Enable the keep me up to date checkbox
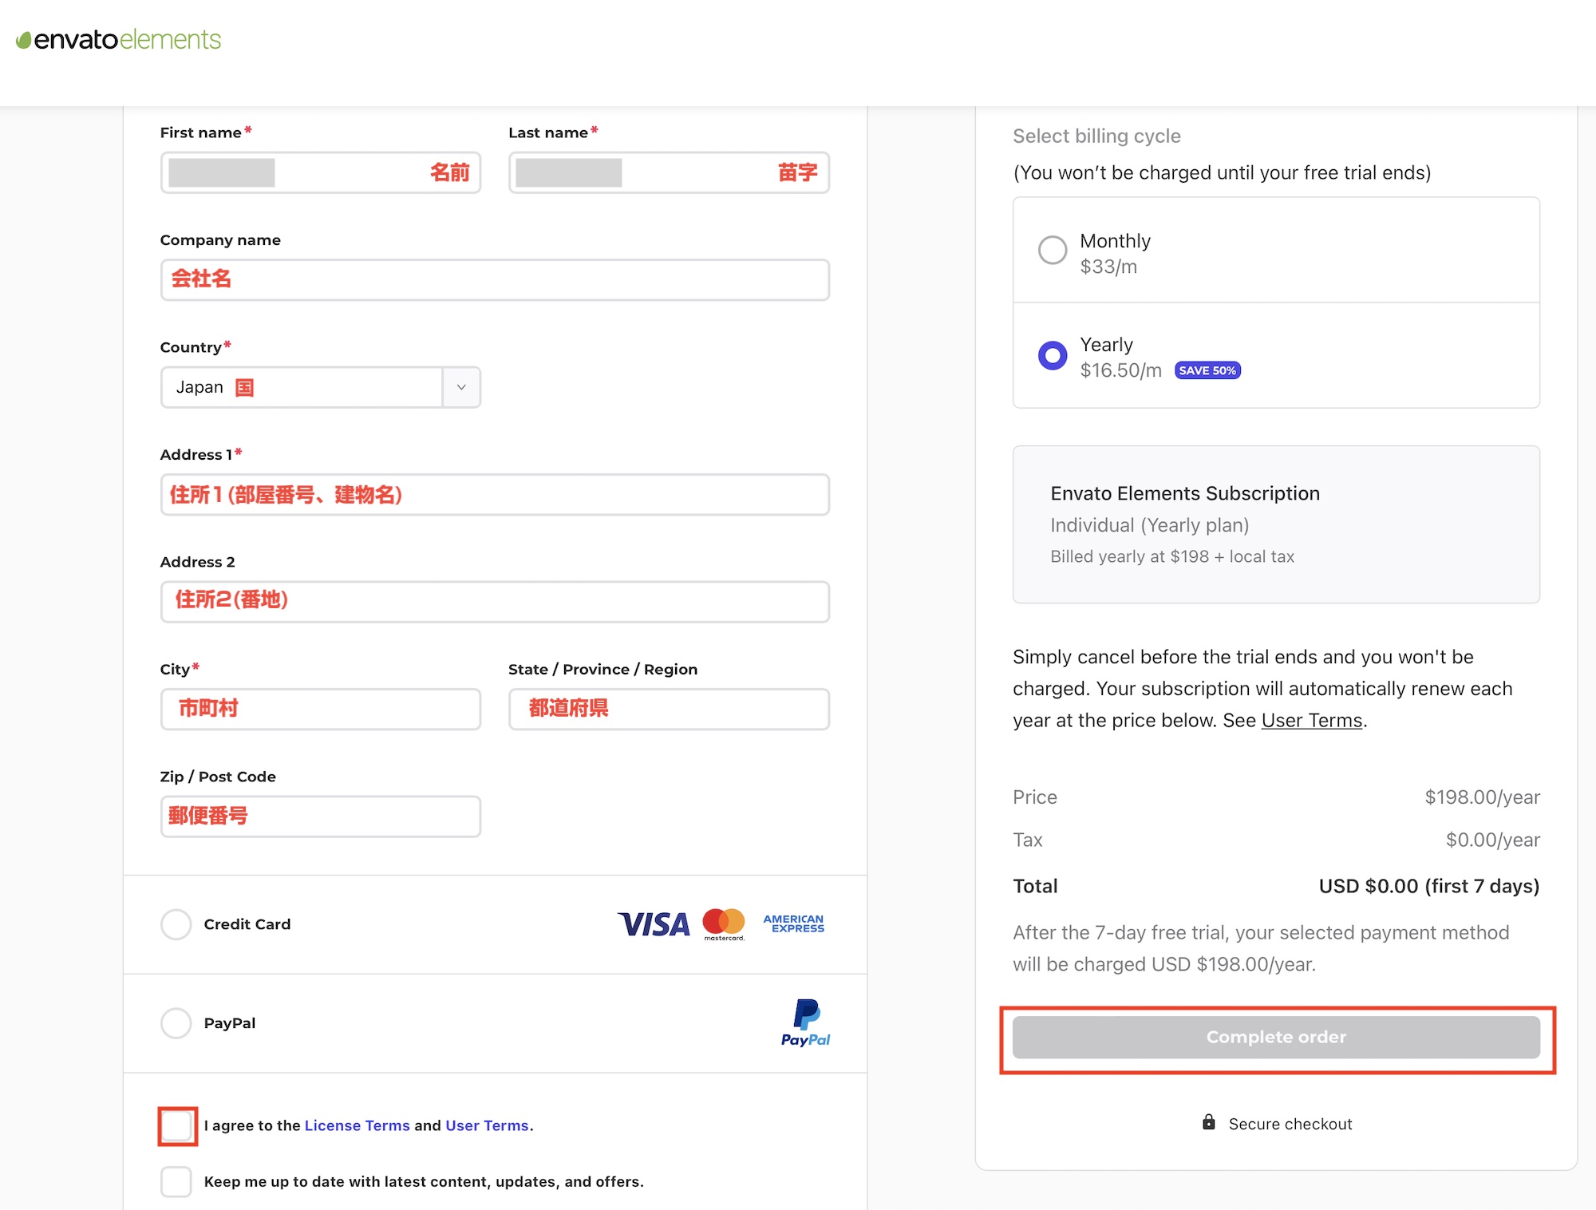1596x1210 pixels. [176, 1181]
